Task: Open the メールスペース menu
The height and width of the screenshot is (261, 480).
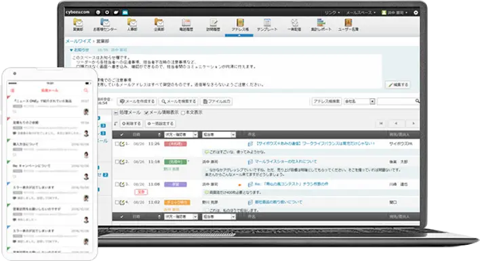Action: coord(361,13)
